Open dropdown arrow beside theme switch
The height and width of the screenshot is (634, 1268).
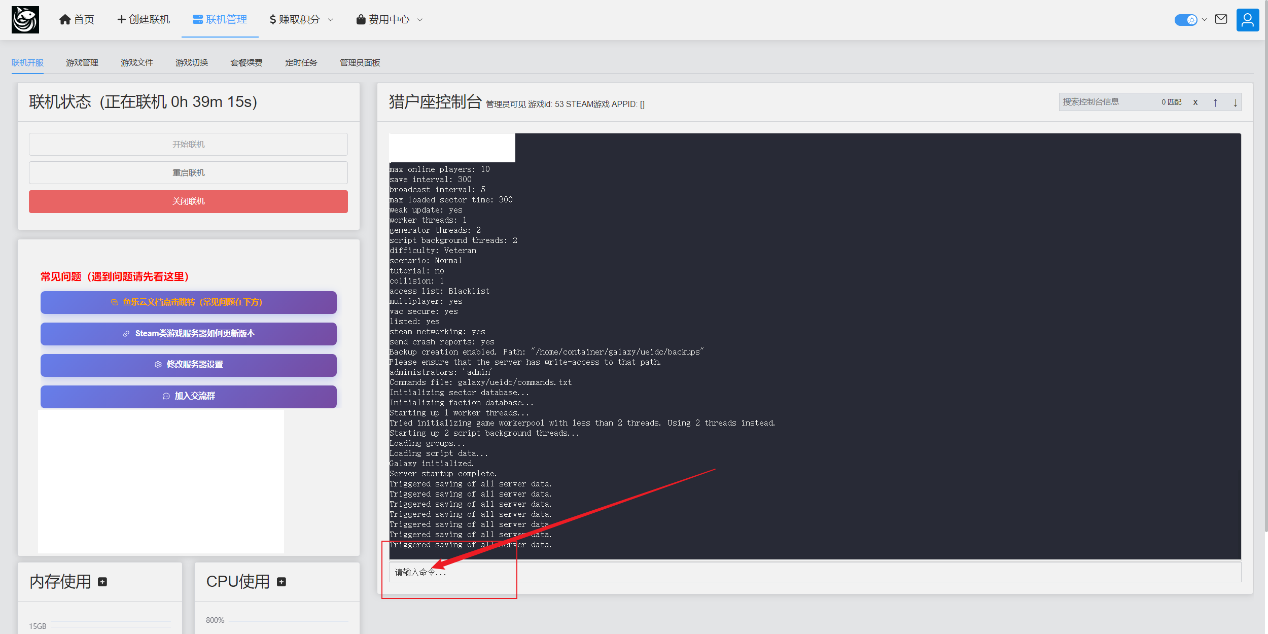pyautogui.click(x=1205, y=20)
